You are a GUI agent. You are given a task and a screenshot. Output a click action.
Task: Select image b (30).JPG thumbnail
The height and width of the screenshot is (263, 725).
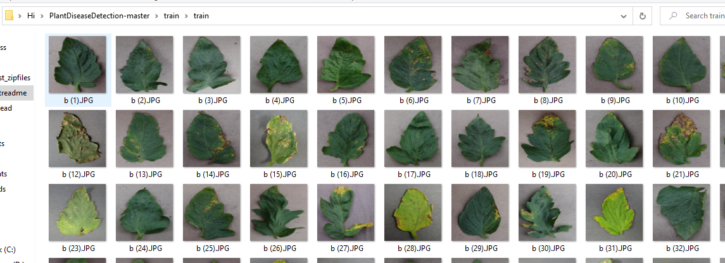pos(547,212)
